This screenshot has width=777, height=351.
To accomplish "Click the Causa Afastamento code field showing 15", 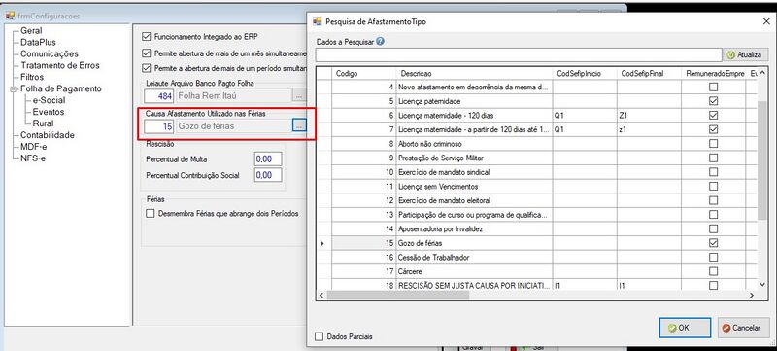I will coord(159,126).
